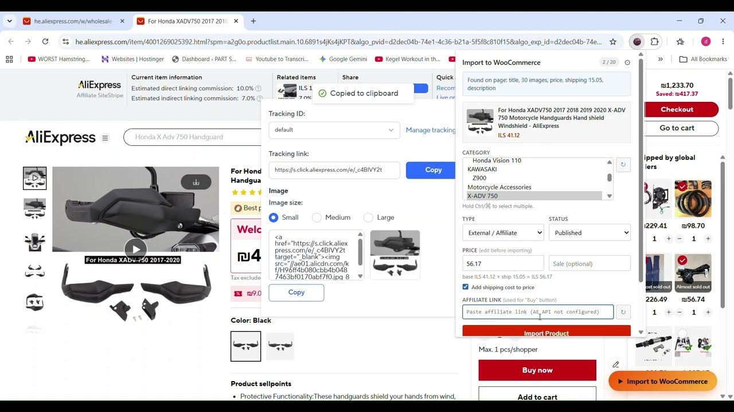Copy the image HTML code
Viewport: 734px width, 412px height.
[x=296, y=292]
